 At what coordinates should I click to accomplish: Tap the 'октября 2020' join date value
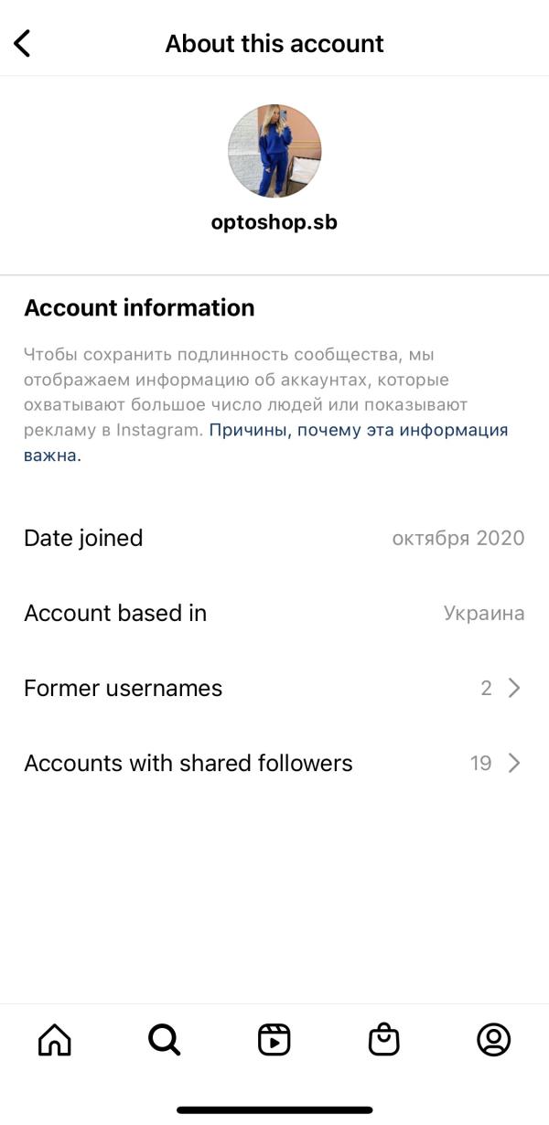pyautogui.click(x=458, y=538)
